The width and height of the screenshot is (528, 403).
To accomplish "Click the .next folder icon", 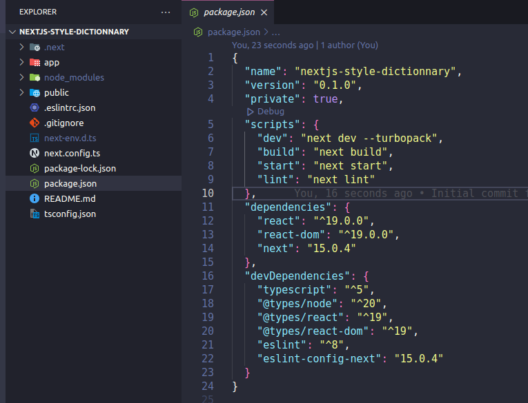I will 35,48.
